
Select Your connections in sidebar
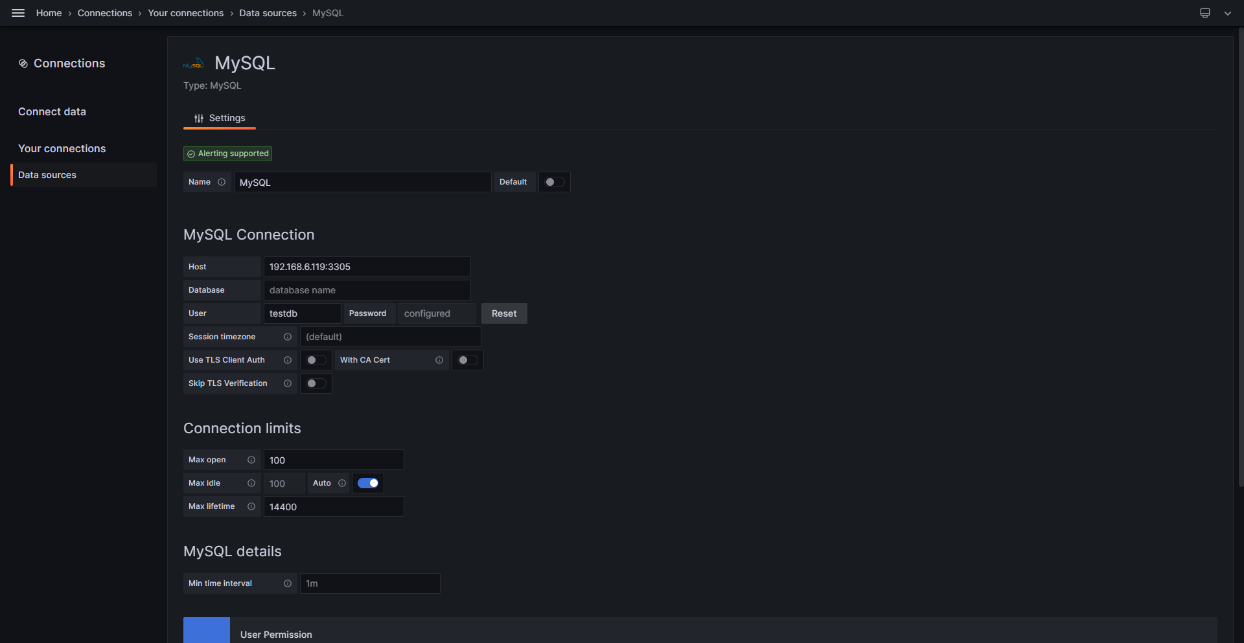(62, 149)
